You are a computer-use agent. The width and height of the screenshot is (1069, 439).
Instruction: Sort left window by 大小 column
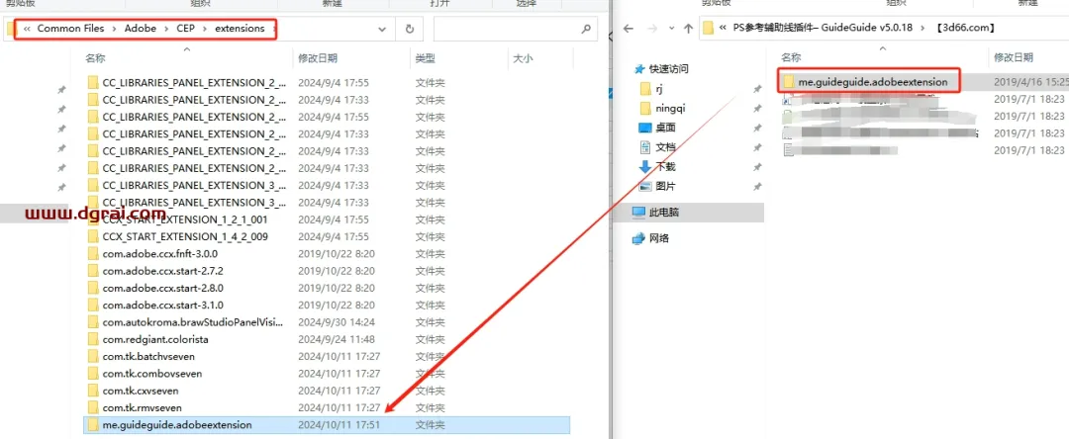[523, 59]
